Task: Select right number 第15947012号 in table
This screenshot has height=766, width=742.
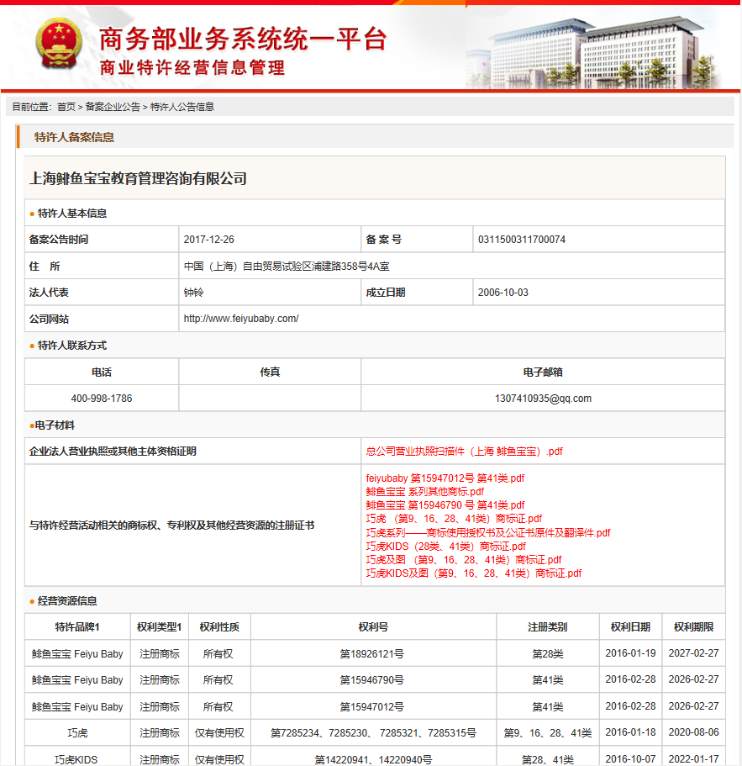Action: point(372,707)
